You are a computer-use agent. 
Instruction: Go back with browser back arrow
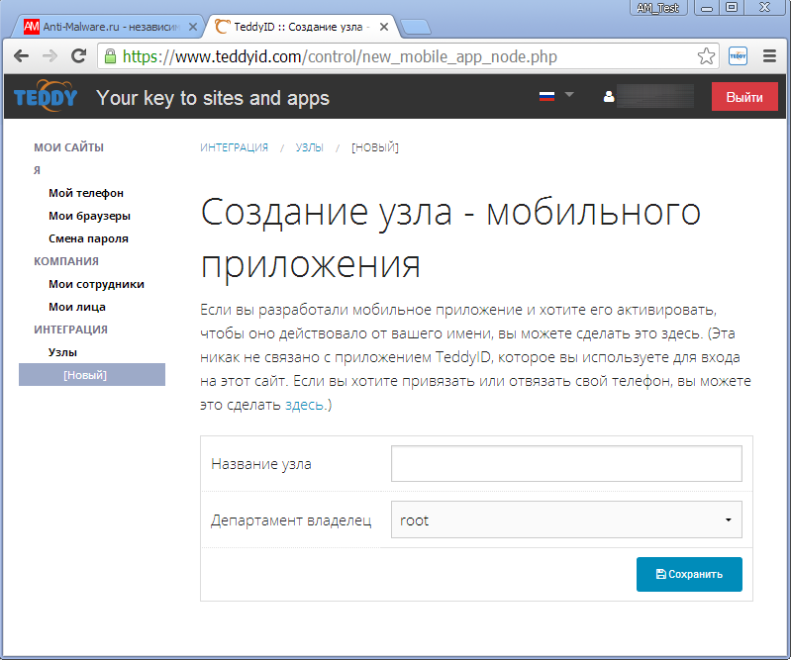click(21, 56)
